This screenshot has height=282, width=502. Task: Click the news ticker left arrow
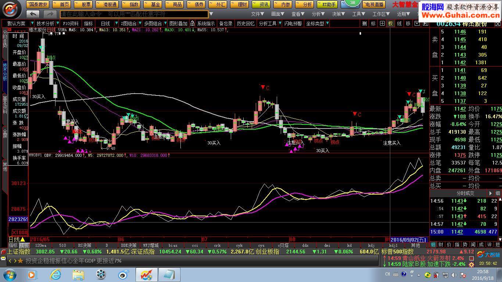(x=10, y=261)
